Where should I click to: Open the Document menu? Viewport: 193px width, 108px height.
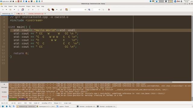click(x=22, y=6)
